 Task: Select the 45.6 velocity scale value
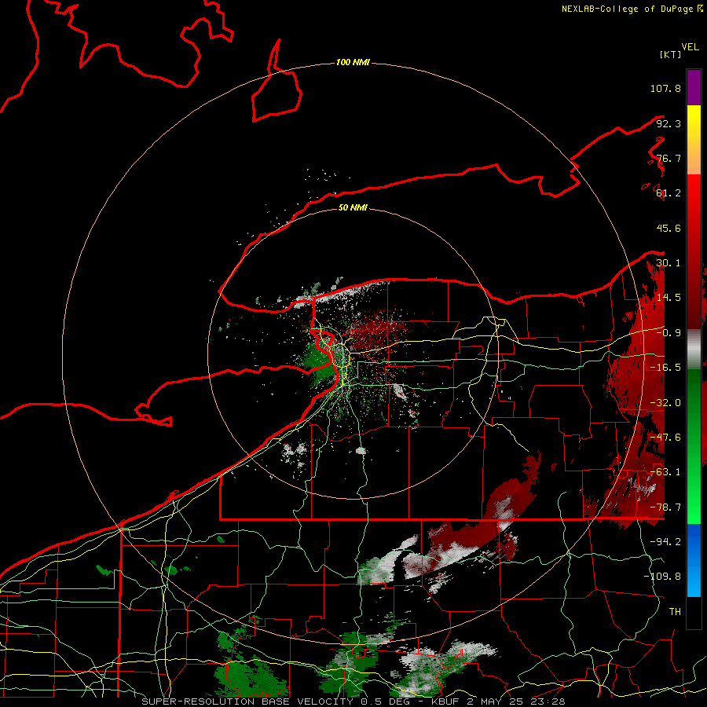[669, 228]
